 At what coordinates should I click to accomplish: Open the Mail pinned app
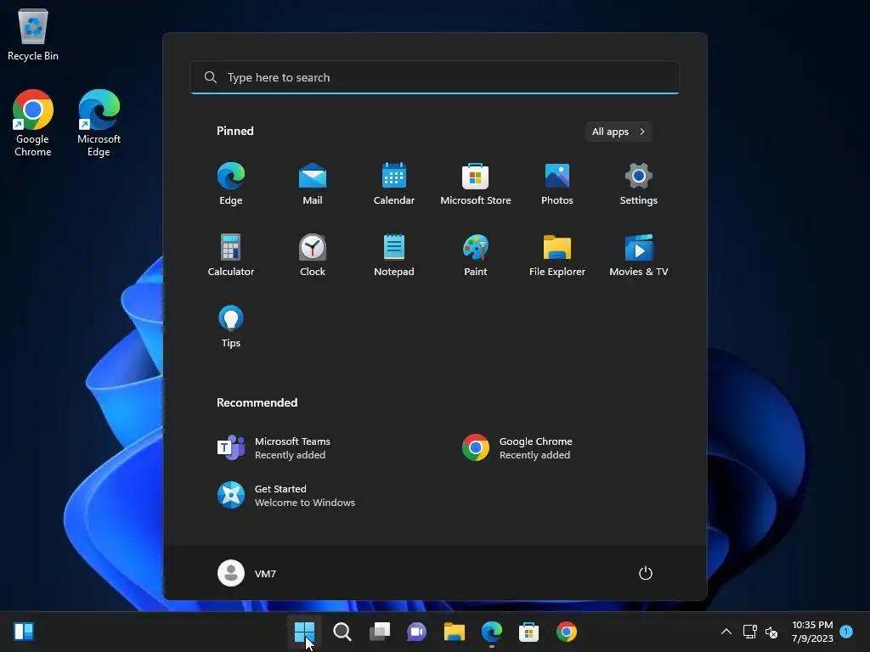point(313,184)
